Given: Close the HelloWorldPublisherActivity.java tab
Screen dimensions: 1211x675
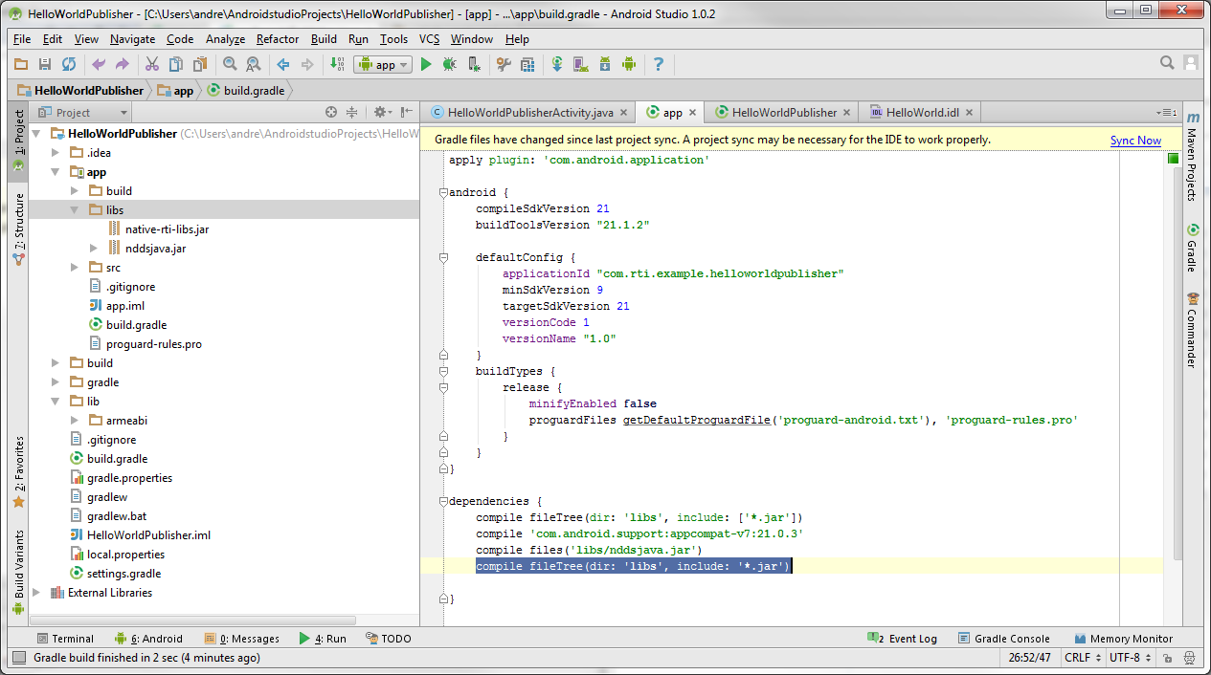Looking at the screenshot, I should pos(625,113).
